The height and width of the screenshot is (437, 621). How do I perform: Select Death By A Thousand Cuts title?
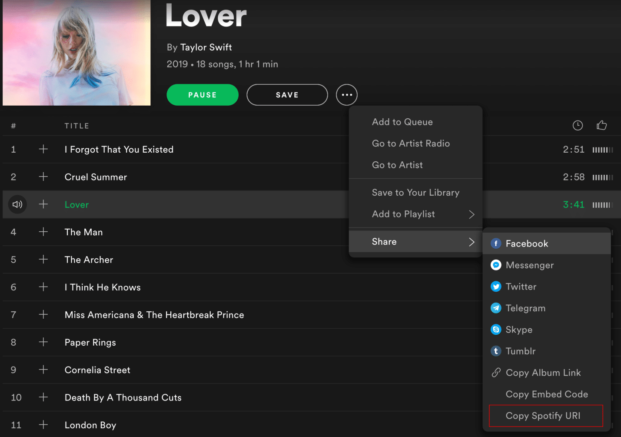coord(123,398)
